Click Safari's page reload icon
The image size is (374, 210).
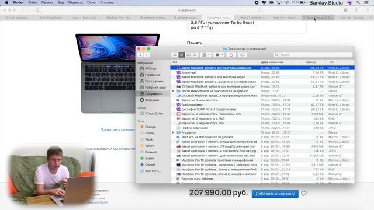coord(259,10)
